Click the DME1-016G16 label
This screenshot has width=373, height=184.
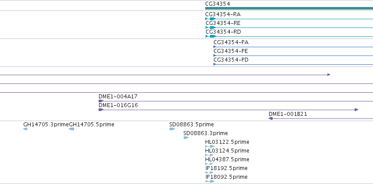(118, 105)
